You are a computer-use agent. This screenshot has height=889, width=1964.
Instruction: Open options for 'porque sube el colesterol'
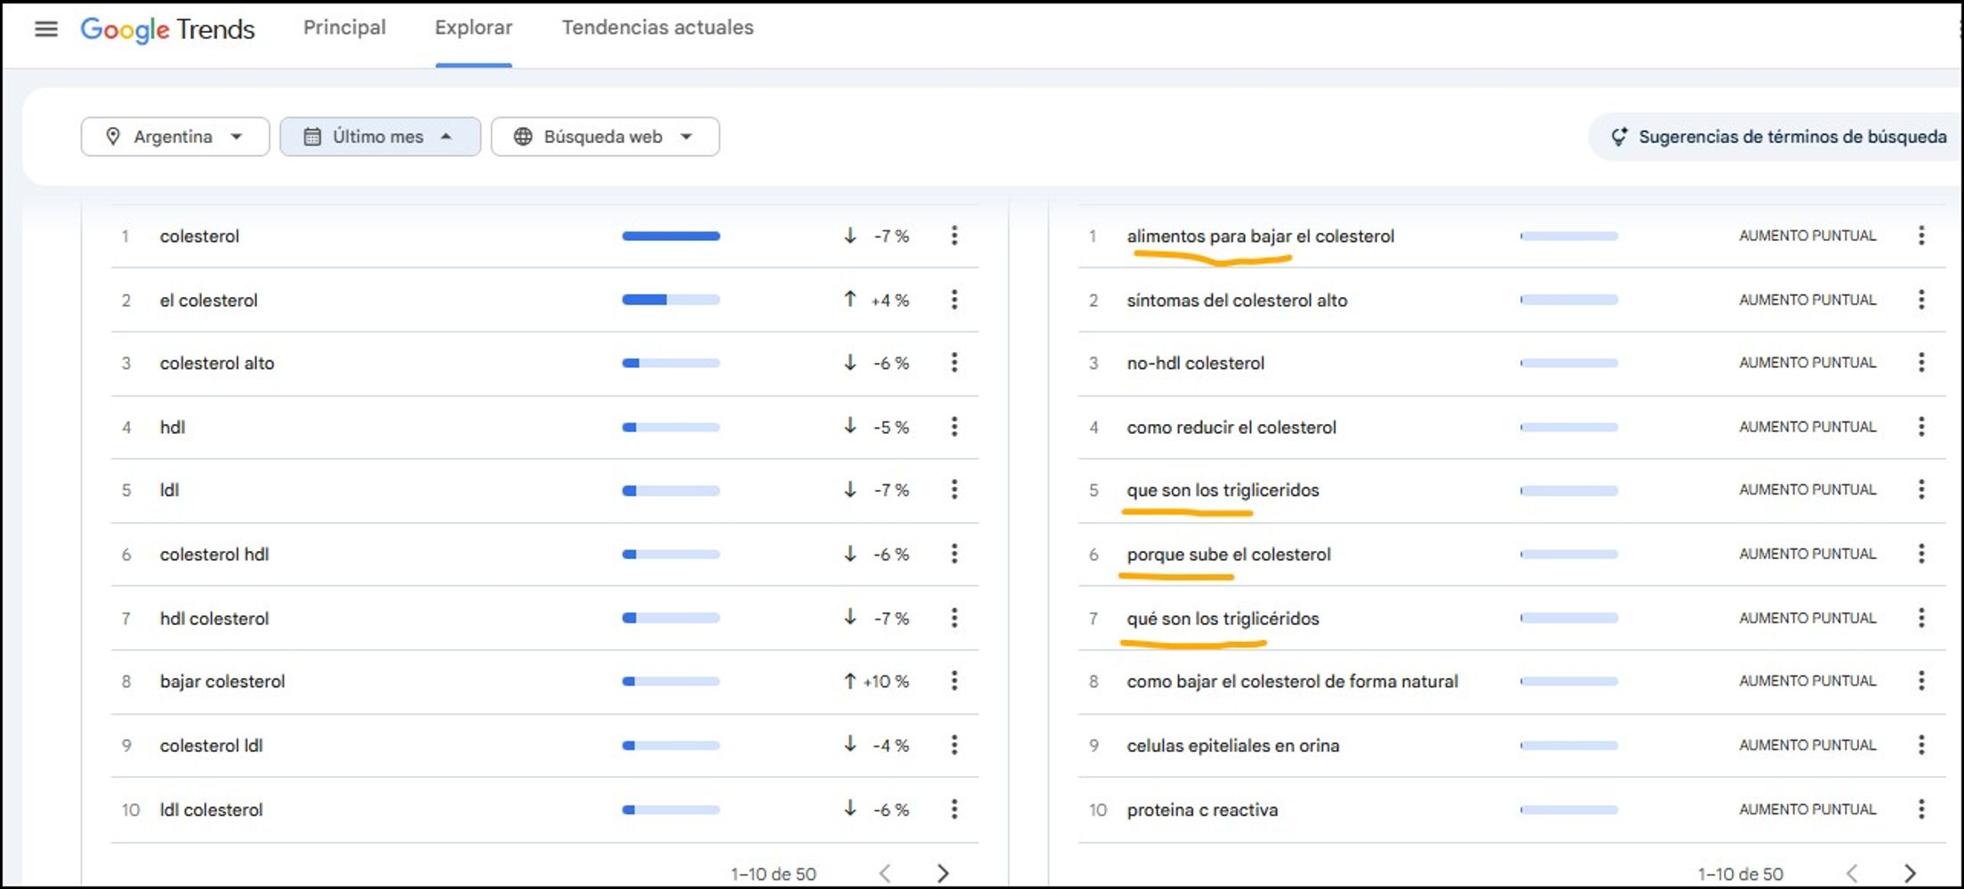click(x=1921, y=554)
